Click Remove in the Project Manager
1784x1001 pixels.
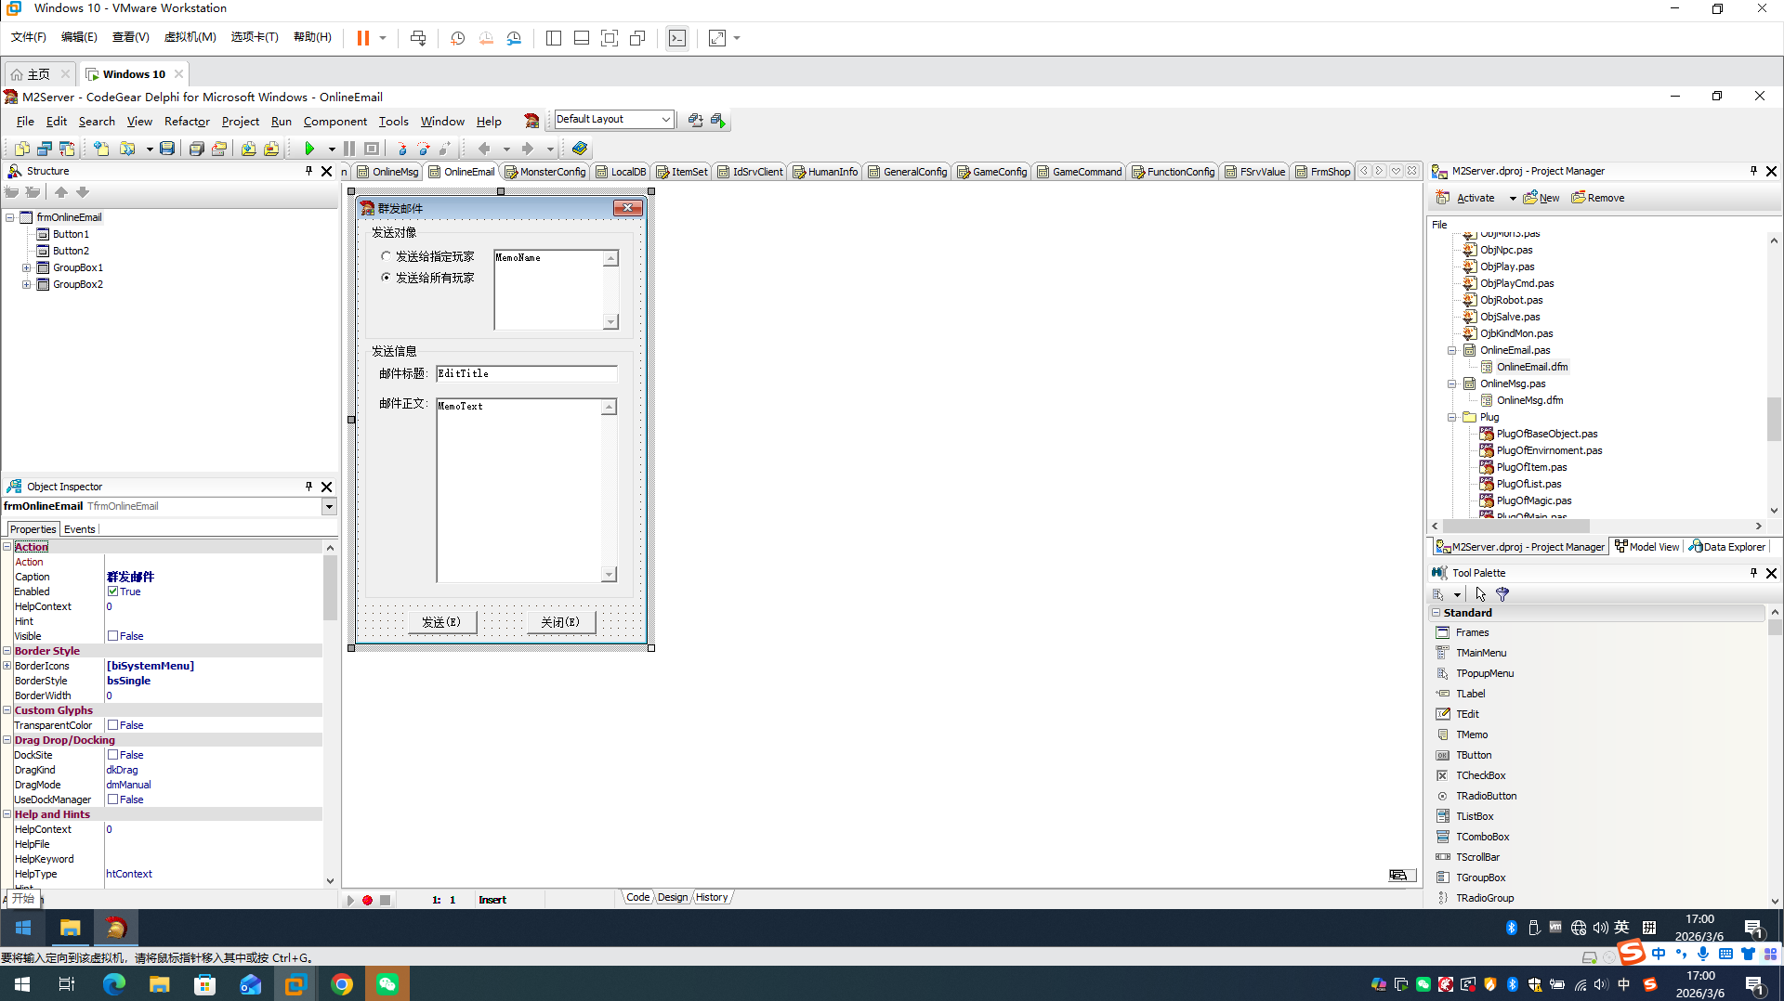1598,198
